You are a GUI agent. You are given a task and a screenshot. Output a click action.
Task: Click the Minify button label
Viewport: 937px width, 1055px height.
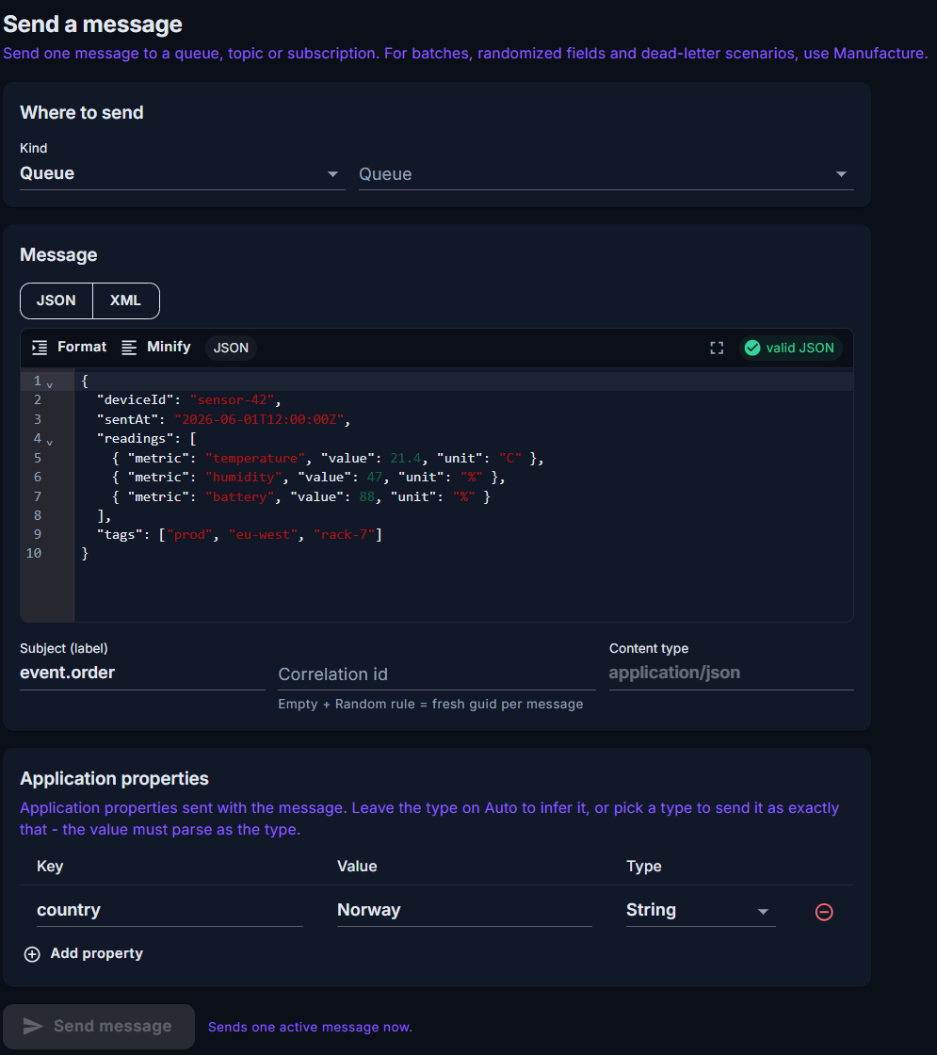(169, 347)
